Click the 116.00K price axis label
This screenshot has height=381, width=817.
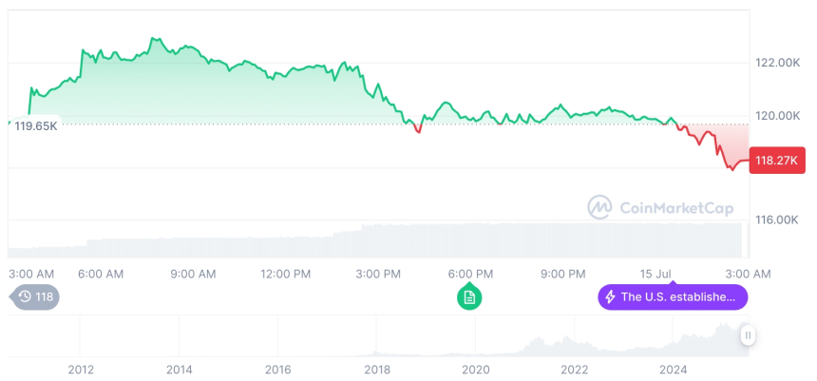coord(777,219)
